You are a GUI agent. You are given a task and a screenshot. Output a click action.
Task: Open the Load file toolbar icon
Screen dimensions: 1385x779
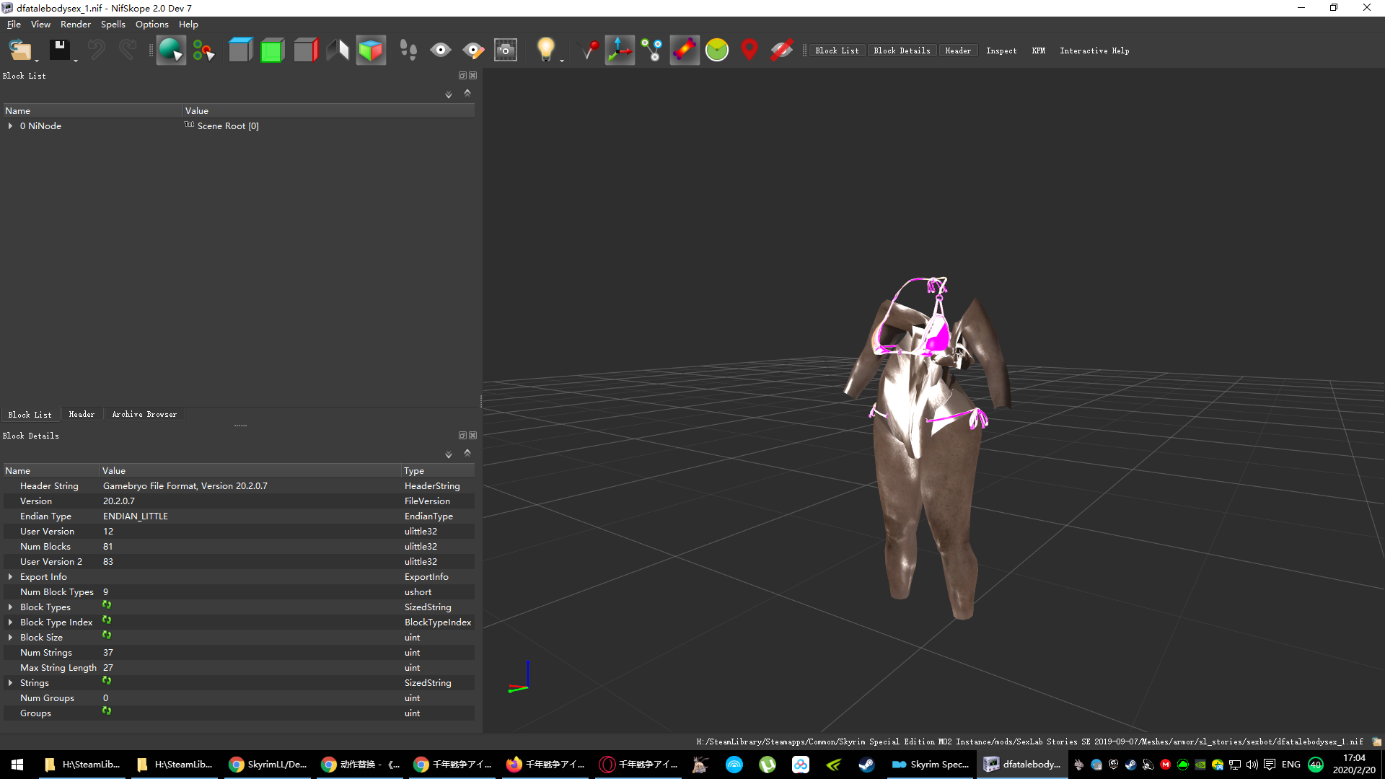(x=19, y=50)
